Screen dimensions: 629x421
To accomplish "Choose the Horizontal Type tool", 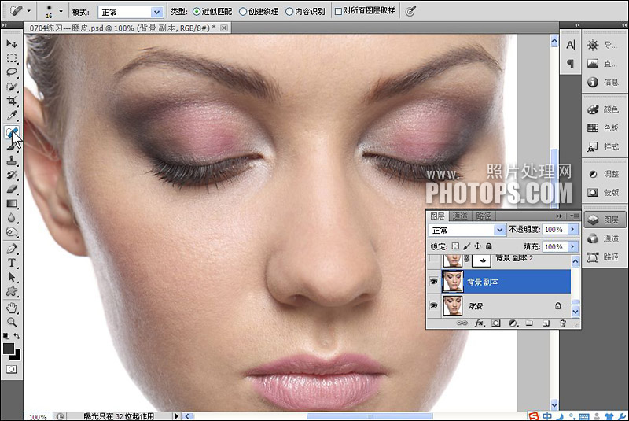I will [12, 263].
